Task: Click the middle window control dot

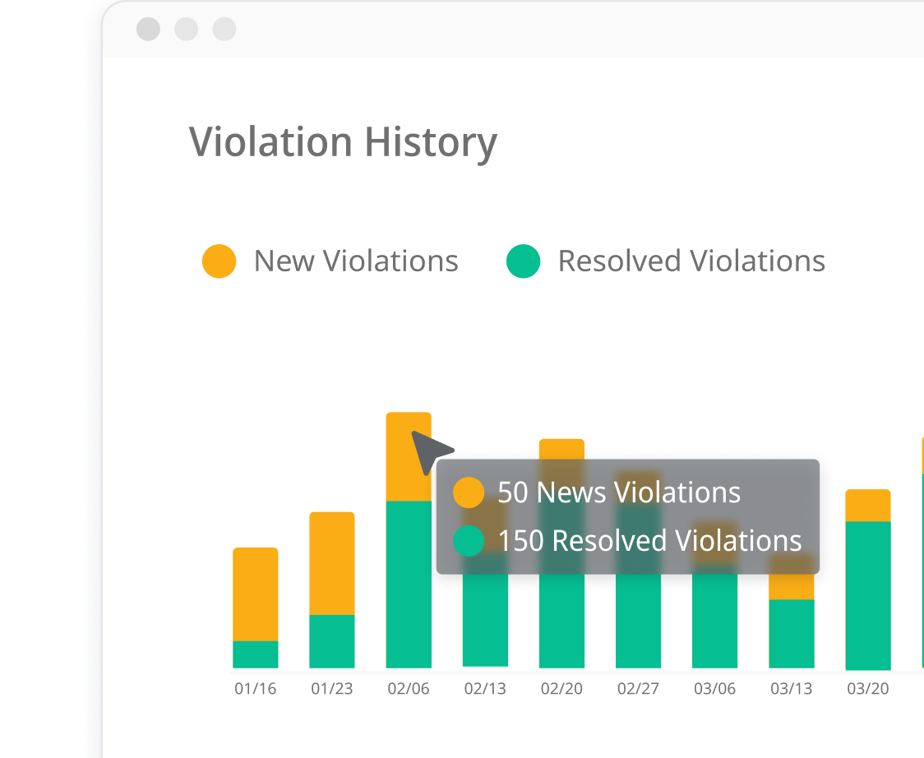Action: 186,30
